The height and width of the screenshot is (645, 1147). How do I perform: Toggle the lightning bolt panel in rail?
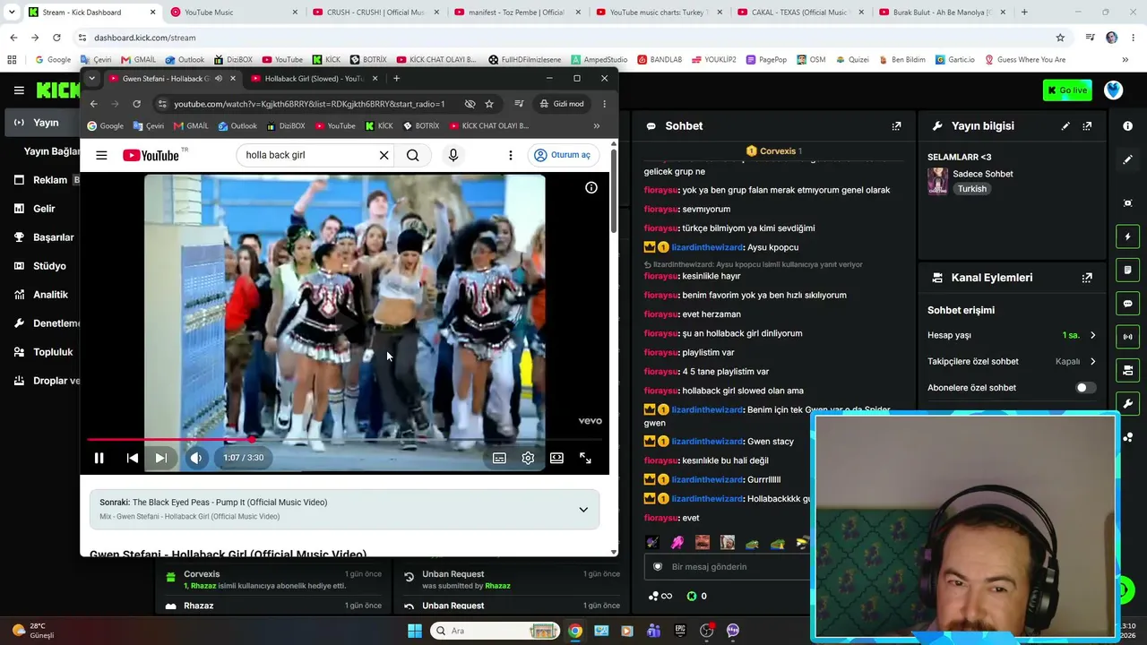tap(1128, 236)
